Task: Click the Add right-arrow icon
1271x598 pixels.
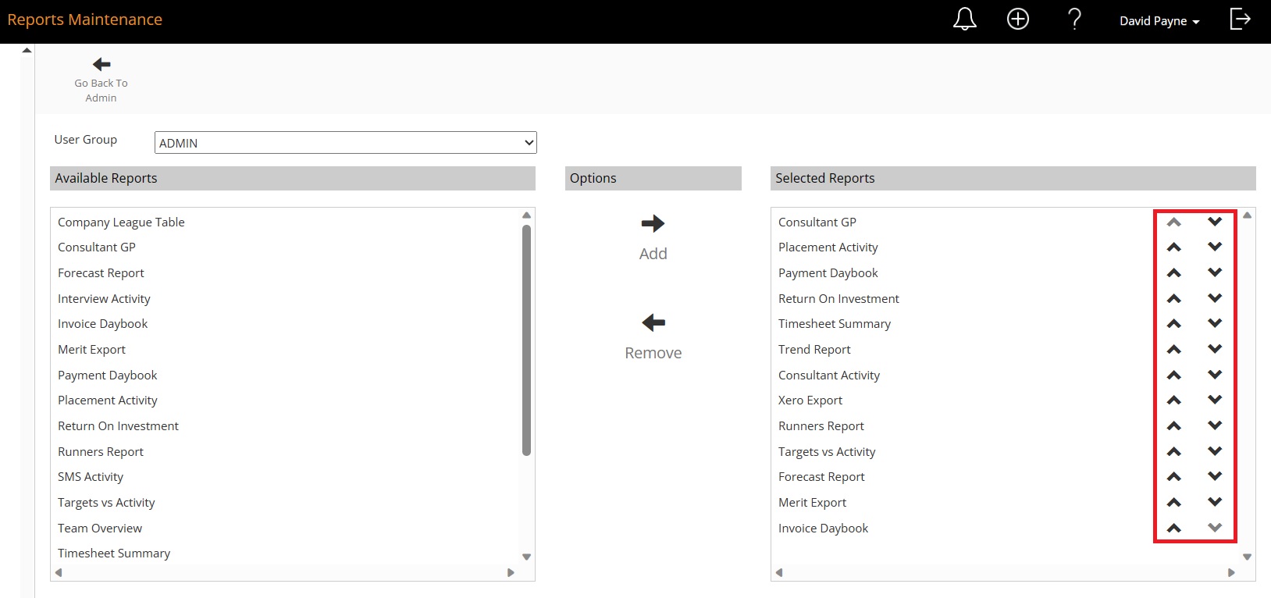Action: point(653,224)
